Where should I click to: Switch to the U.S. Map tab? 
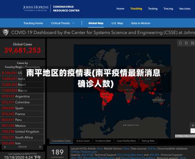pos(117,23)
